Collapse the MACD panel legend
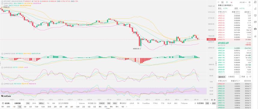258x109 pixels. click(2, 53)
